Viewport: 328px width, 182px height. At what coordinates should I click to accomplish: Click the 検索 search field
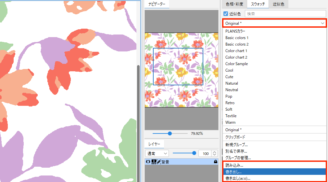point(285,14)
